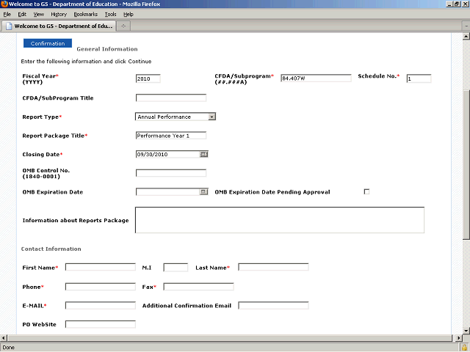
Task: Click the E-MAIL field
Action: point(101,305)
